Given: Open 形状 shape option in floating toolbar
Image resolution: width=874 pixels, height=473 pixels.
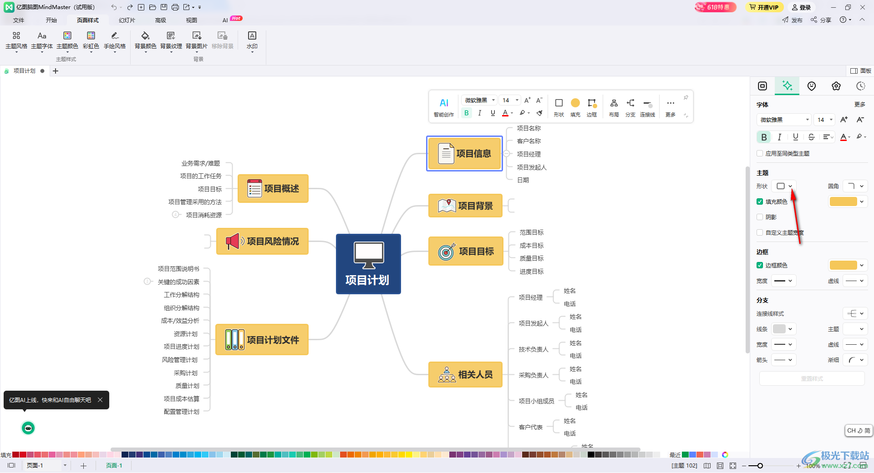Looking at the screenshot, I should (x=559, y=107).
